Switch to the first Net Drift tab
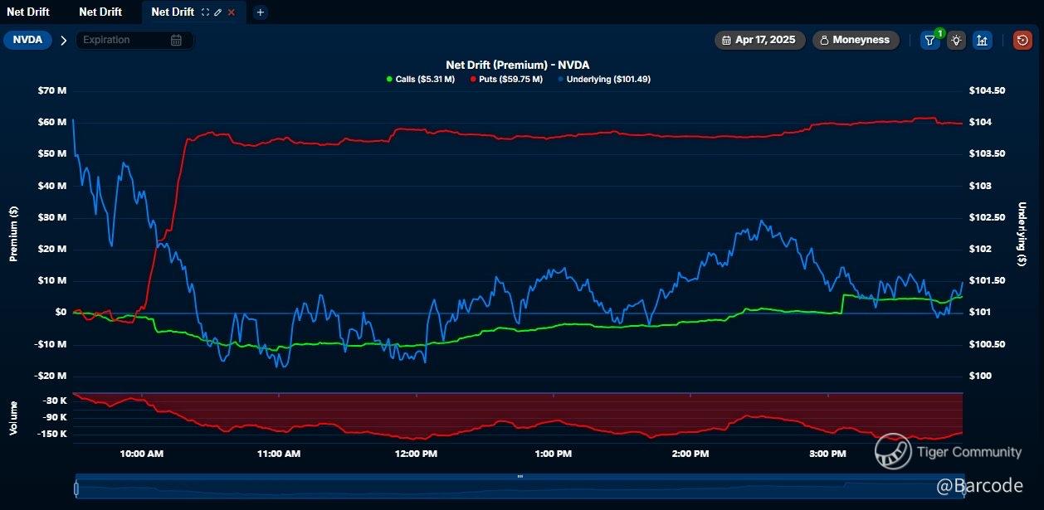The height and width of the screenshot is (510, 1044). [28, 12]
